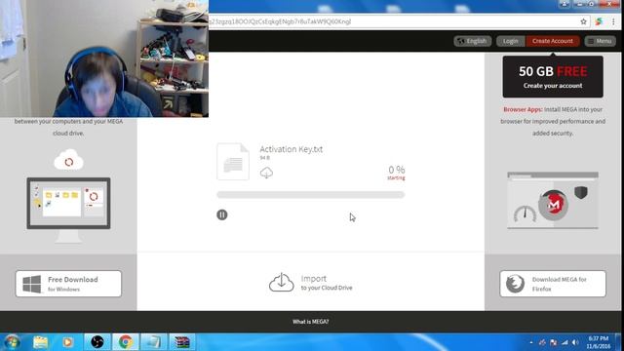Click Free Download for Windows button
624x351 pixels.
point(68,284)
